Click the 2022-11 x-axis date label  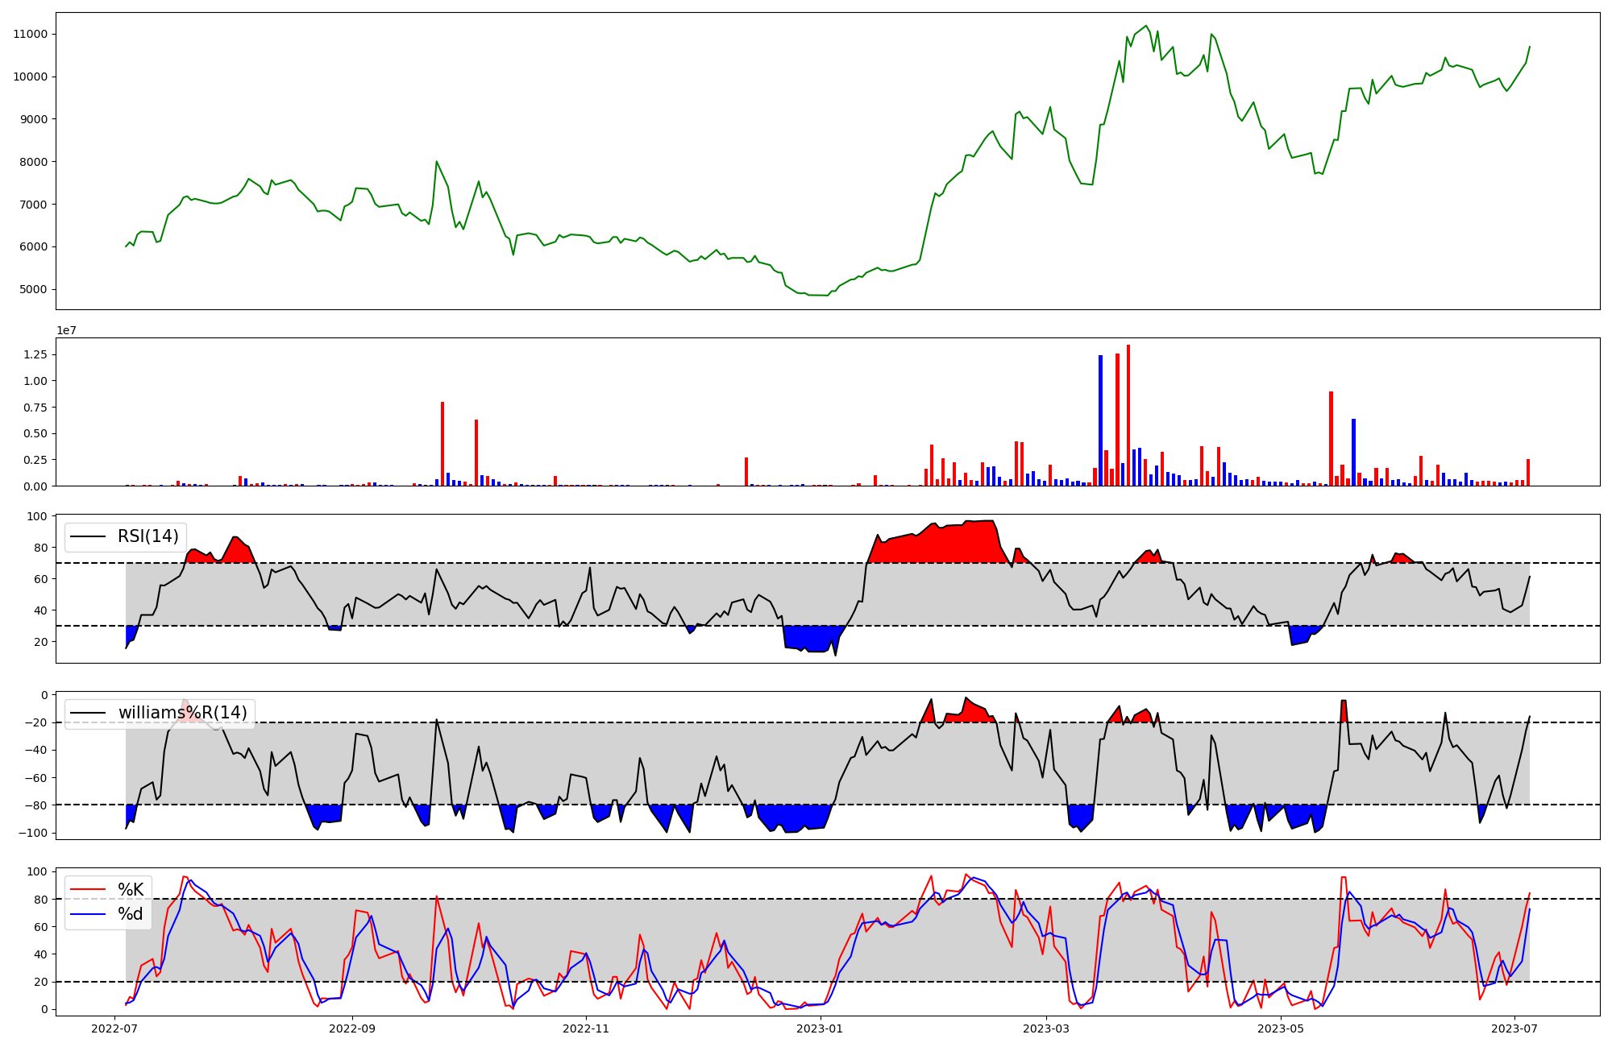586,1028
